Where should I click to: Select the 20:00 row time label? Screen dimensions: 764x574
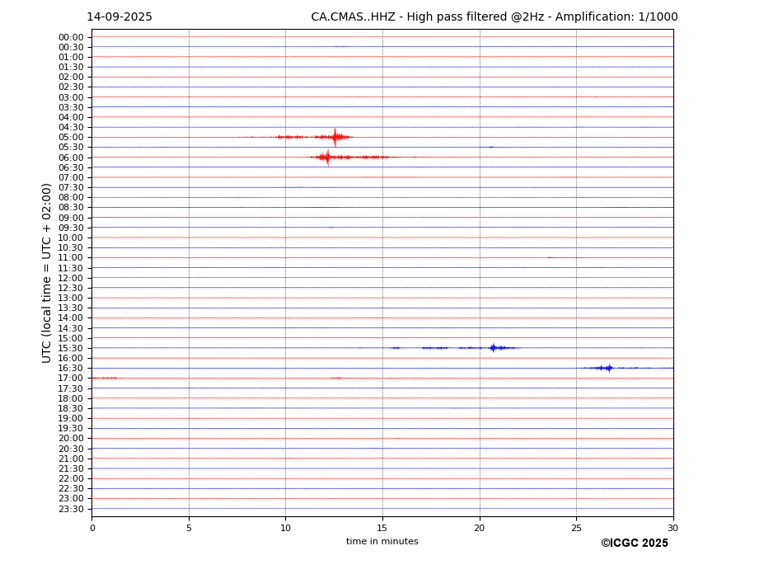pos(71,439)
